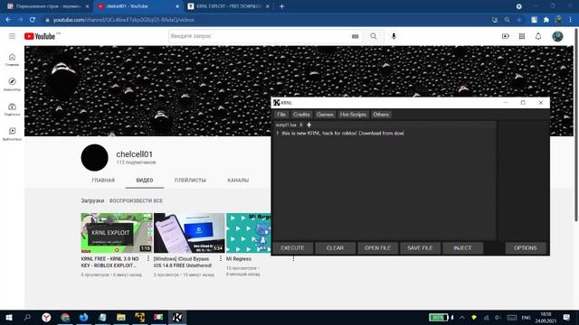Click the INJECT button in KRNL
The height and width of the screenshot is (325, 579).
462,248
